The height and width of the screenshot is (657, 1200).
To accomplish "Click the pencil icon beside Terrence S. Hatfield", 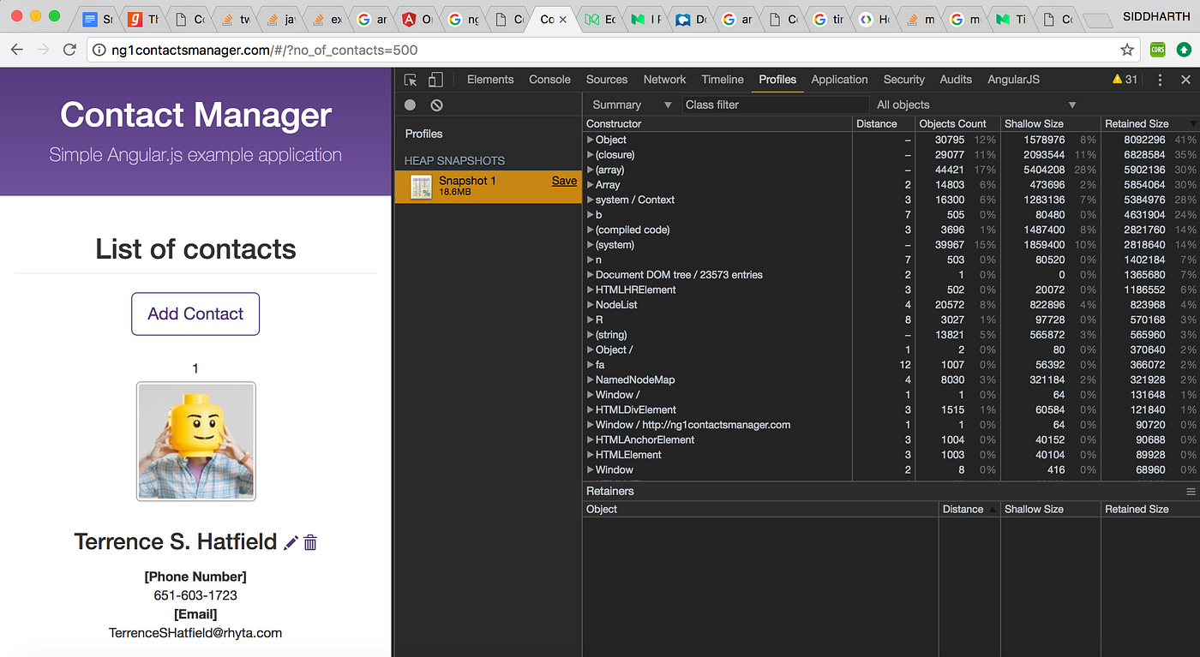I will pos(291,541).
